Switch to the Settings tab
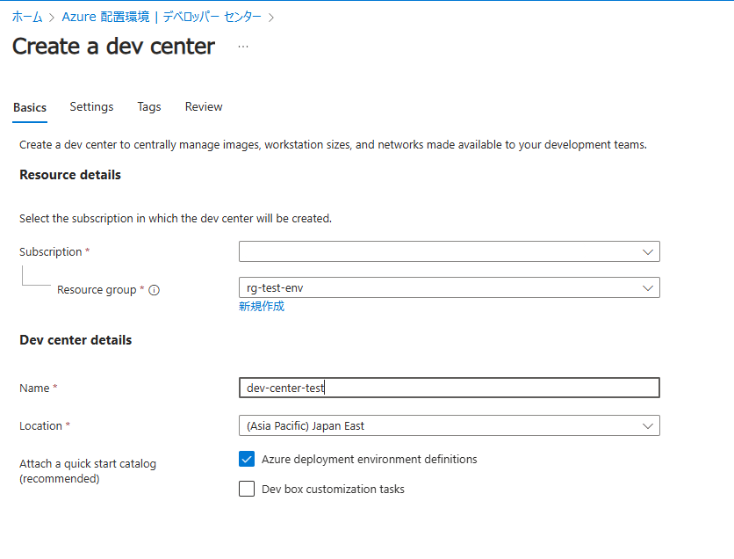Viewport: 734px width, 559px height. 91,107
